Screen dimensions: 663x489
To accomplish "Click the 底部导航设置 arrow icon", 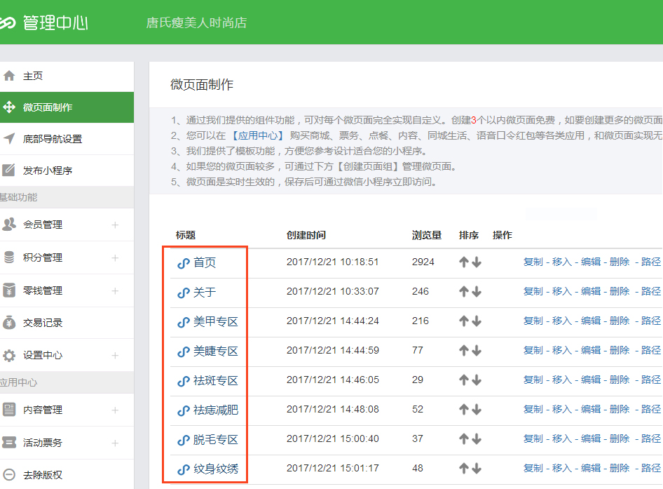I will click(9, 138).
